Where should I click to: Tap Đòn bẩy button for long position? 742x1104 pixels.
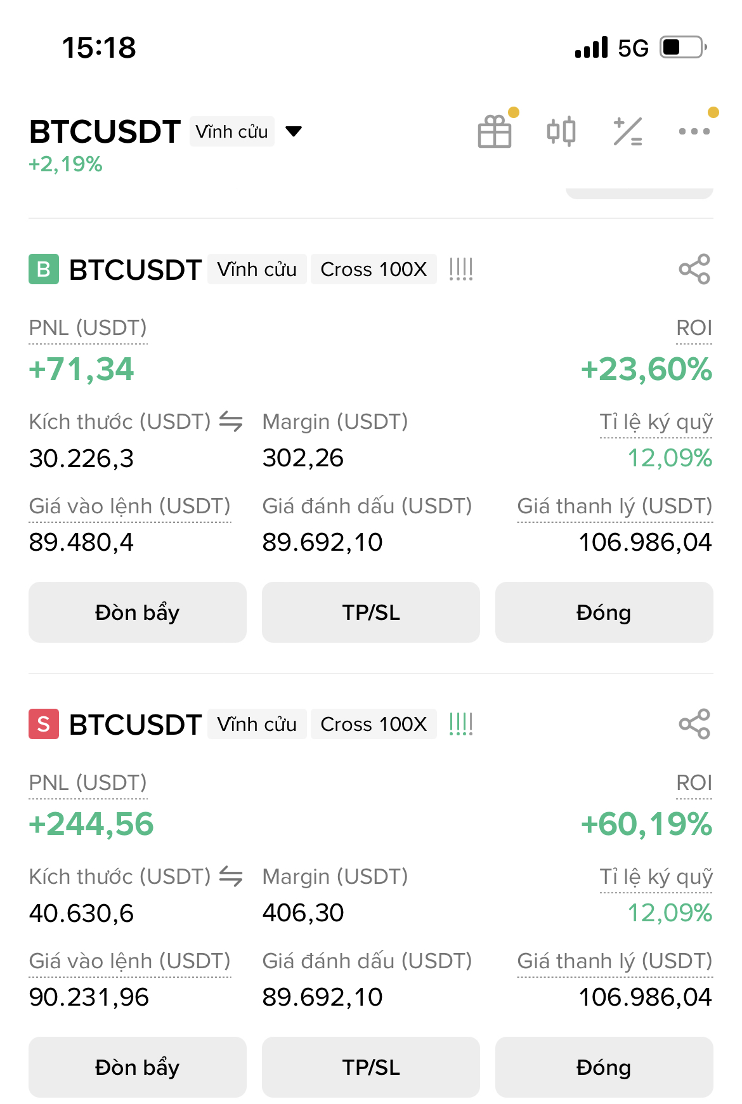point(137,612)
